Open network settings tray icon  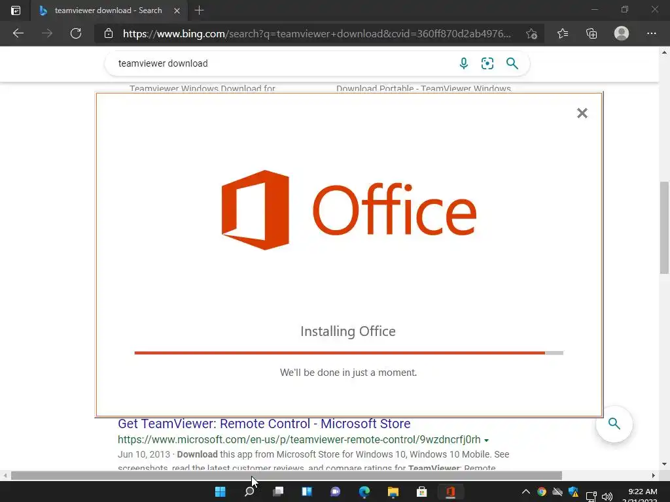click(x=591, y=497)
